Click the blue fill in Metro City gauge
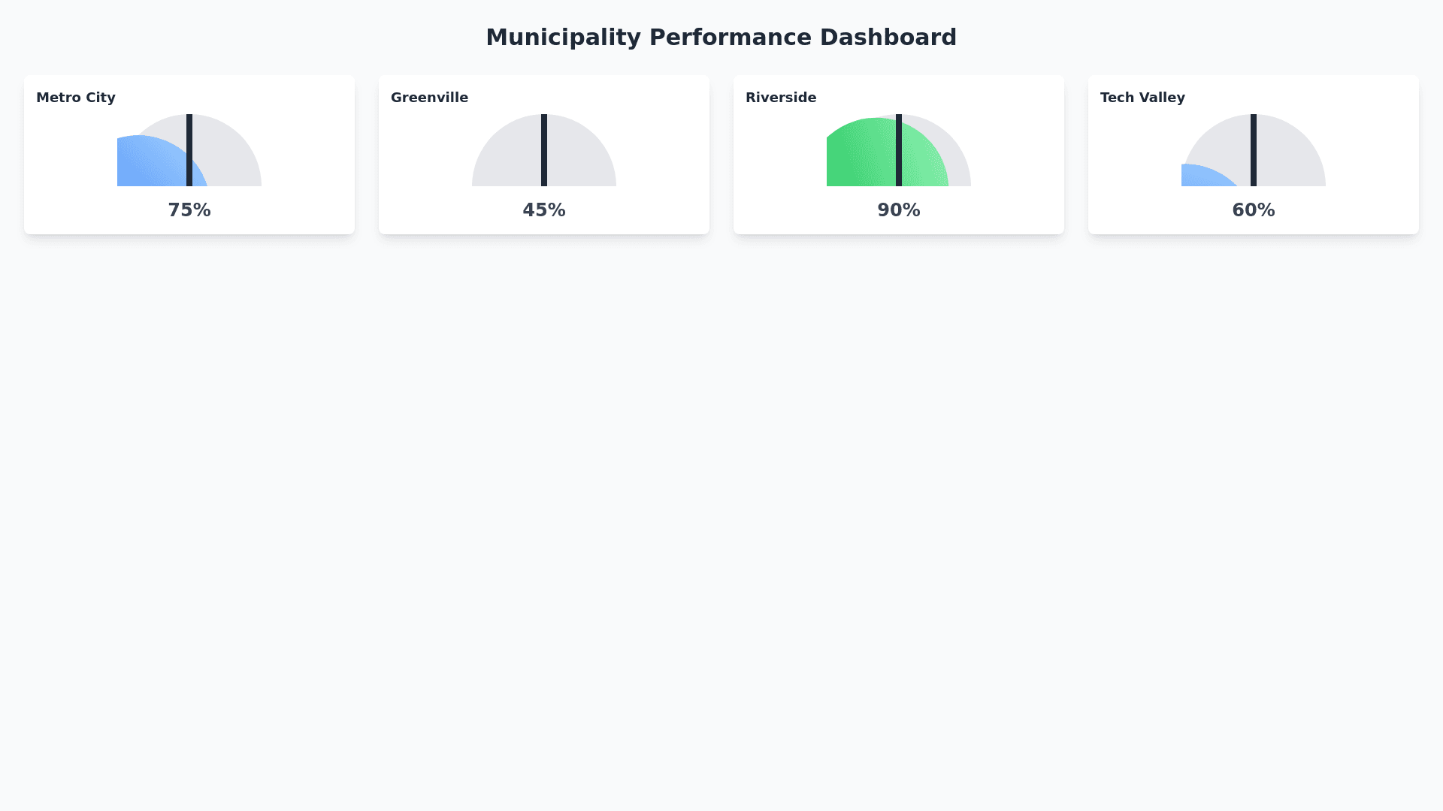Viewport: 1443px width, 811px height. (150, 165)
